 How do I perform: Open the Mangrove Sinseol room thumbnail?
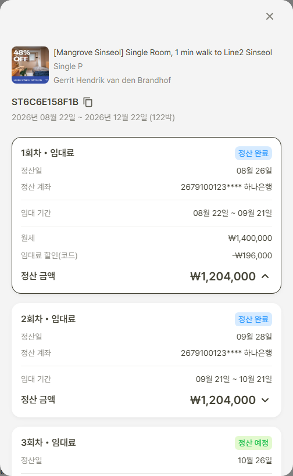point(30,65)
